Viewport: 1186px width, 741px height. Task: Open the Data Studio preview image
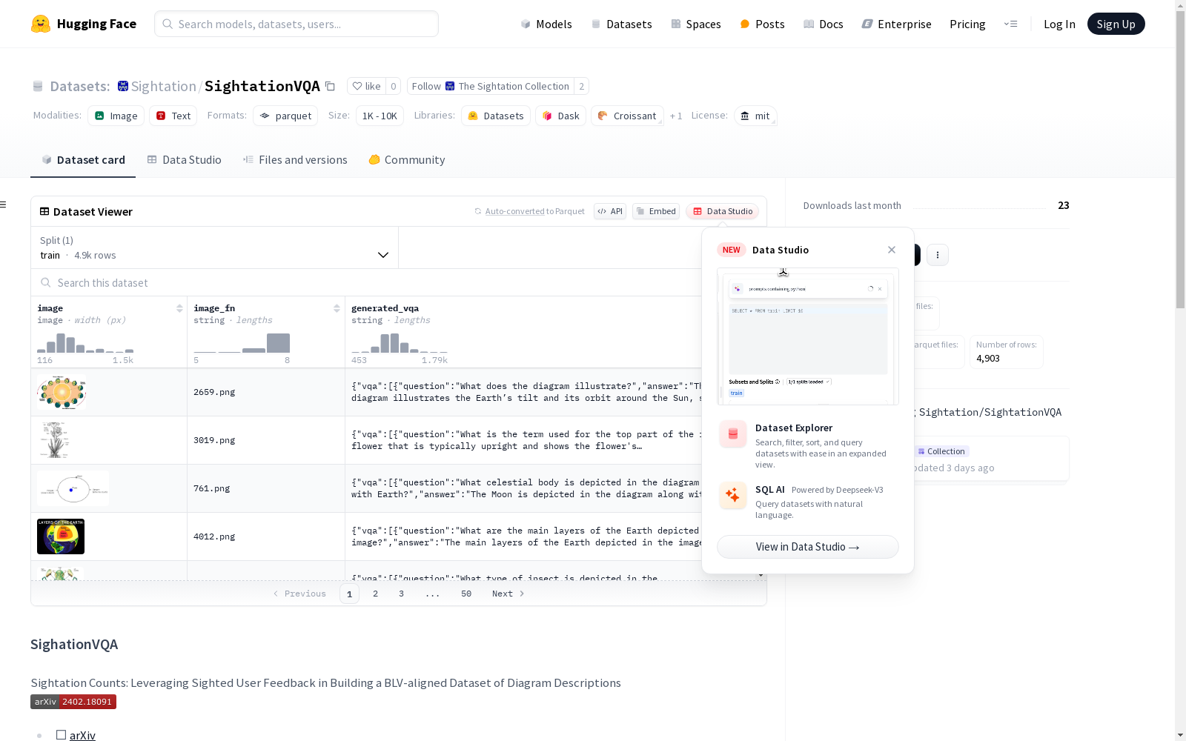(808, 336)
